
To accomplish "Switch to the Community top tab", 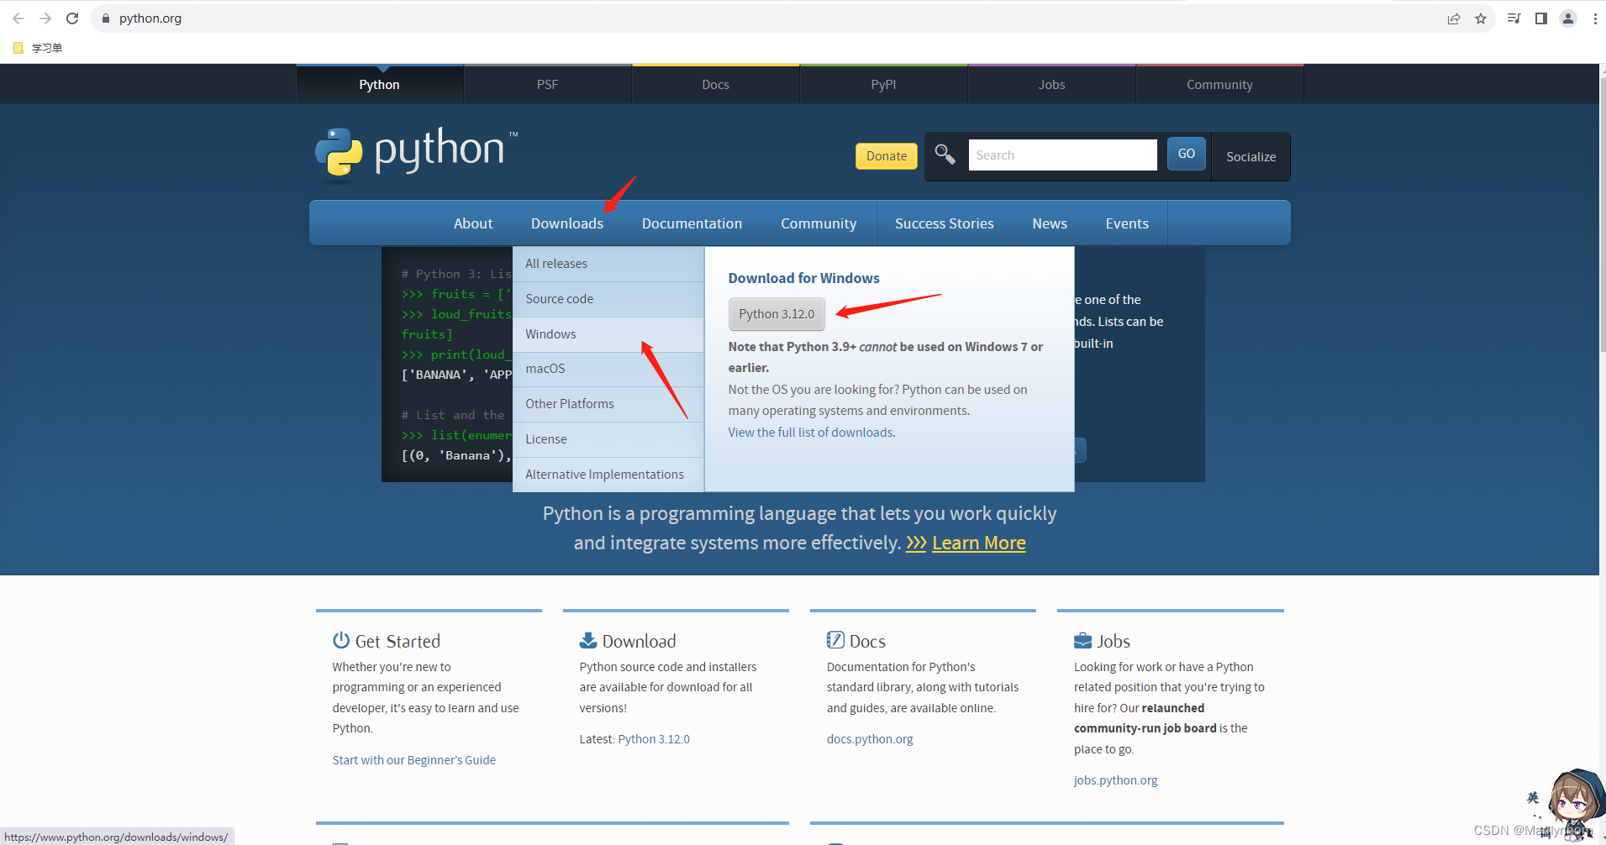I will 1220,84.
